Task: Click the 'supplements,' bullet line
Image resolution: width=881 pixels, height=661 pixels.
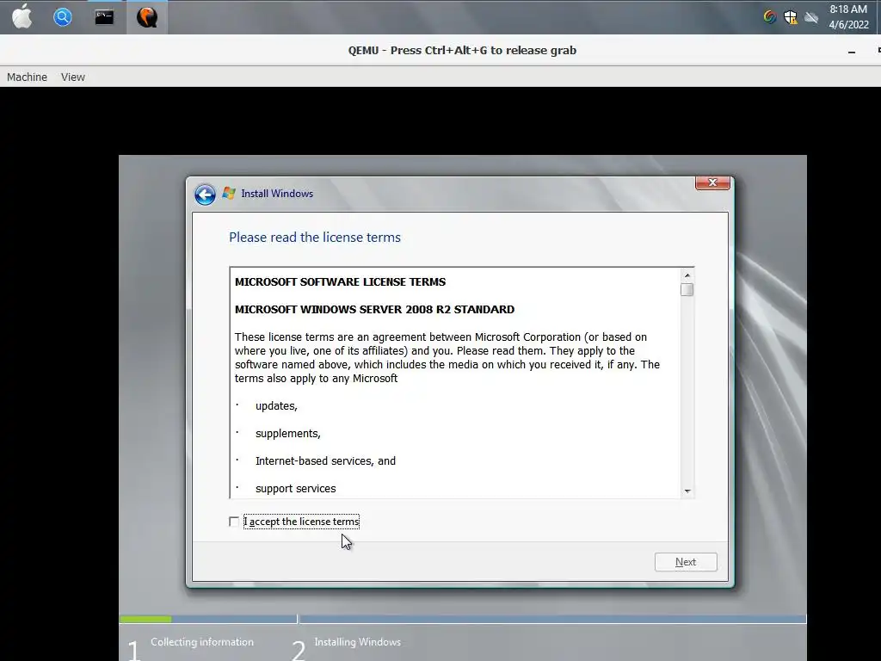Action: click(x=287, y=434)
